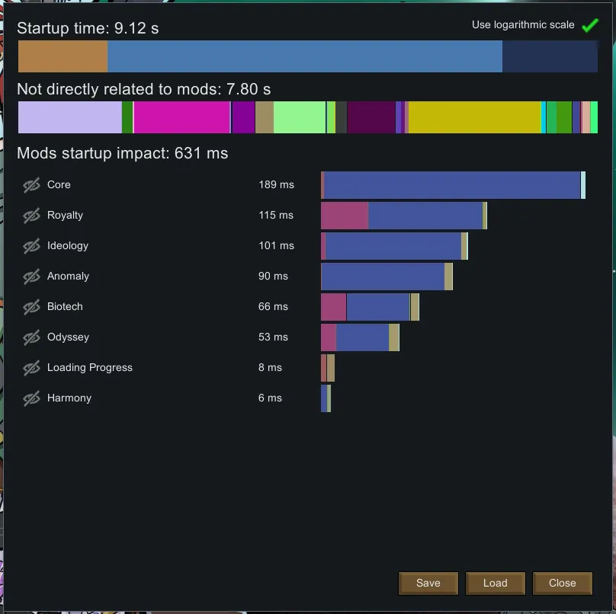This screenshot has height=614, width=616.
Task: Toggle the eye icon next to Harmony
Action: (x=31, y=398)
